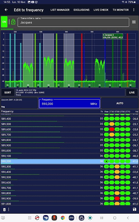
Task: Go back using the arrow icon
Action: [6, 10]
